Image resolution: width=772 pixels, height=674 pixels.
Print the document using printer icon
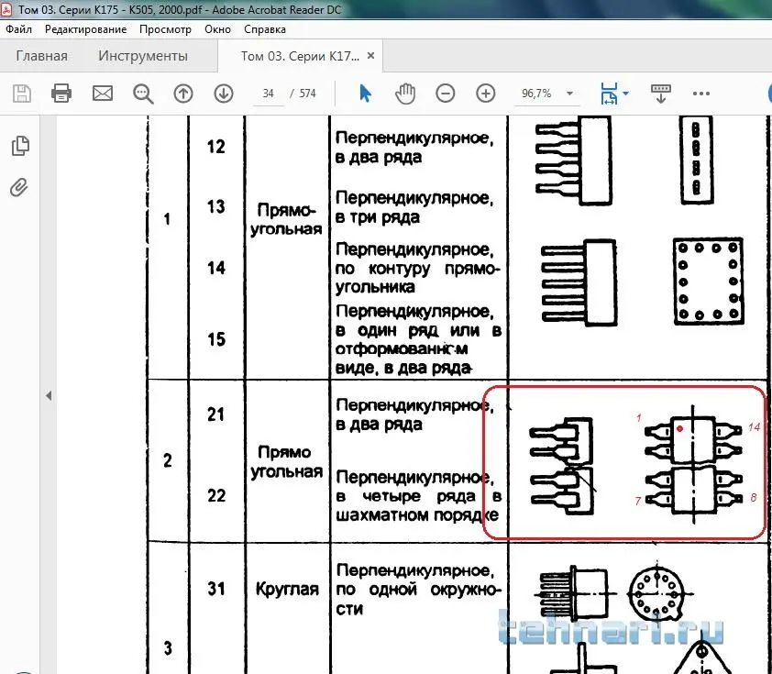coord(61,93)
